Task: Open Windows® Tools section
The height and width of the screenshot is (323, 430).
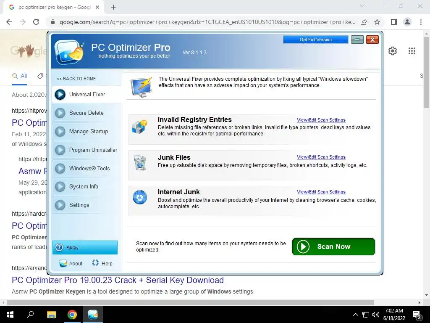Action: click(x=87, y=168)
